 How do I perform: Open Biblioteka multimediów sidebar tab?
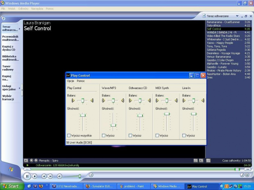click(x=11, y=58)
